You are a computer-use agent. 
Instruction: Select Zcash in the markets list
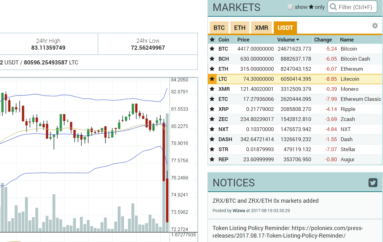pyautogui.click(x=348, y=119)
